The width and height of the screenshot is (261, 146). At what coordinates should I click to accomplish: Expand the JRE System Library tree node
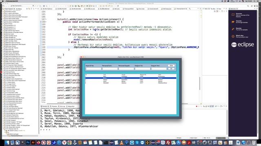click(4, 131)
